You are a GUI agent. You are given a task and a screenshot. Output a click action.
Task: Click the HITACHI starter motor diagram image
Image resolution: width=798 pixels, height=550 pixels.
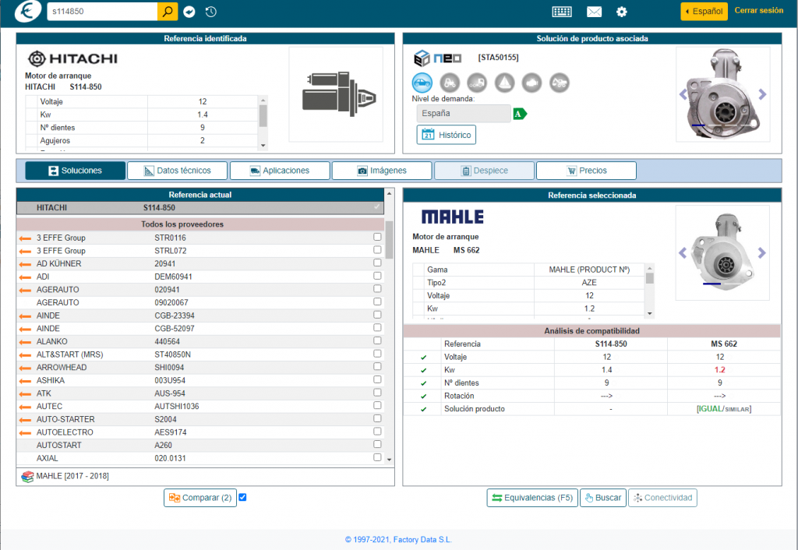tap(336, 94)
